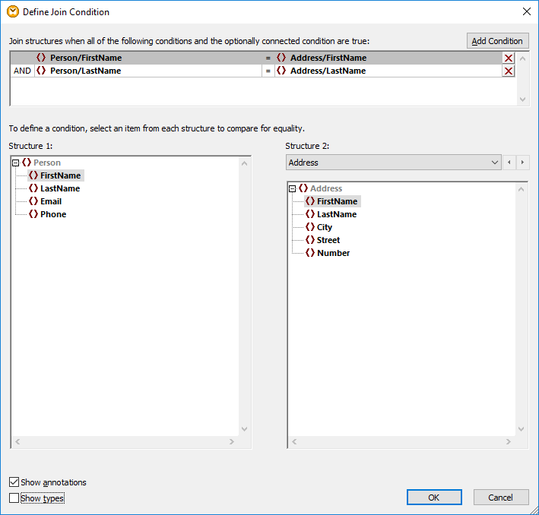Click the Email element braces icon
The image size is (539, 515).
pos(33,201)
